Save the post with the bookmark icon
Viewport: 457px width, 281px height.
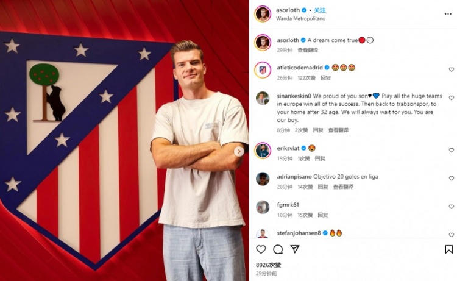(x=449, y=249)
